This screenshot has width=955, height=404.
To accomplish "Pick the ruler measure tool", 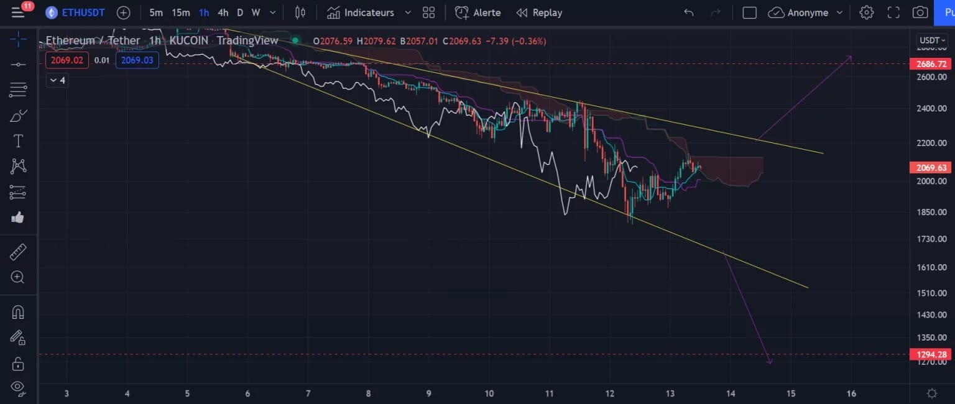I will (x=18, y=252).
